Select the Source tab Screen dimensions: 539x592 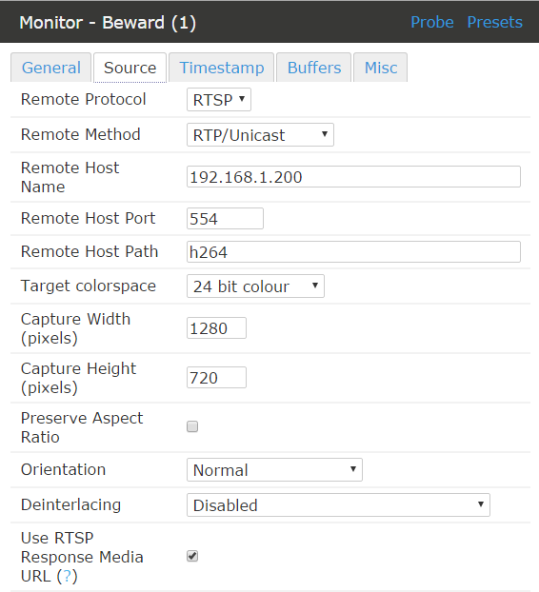click(130, 68)
